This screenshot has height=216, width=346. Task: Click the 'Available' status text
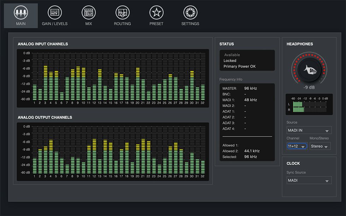(x=232, y=55)
